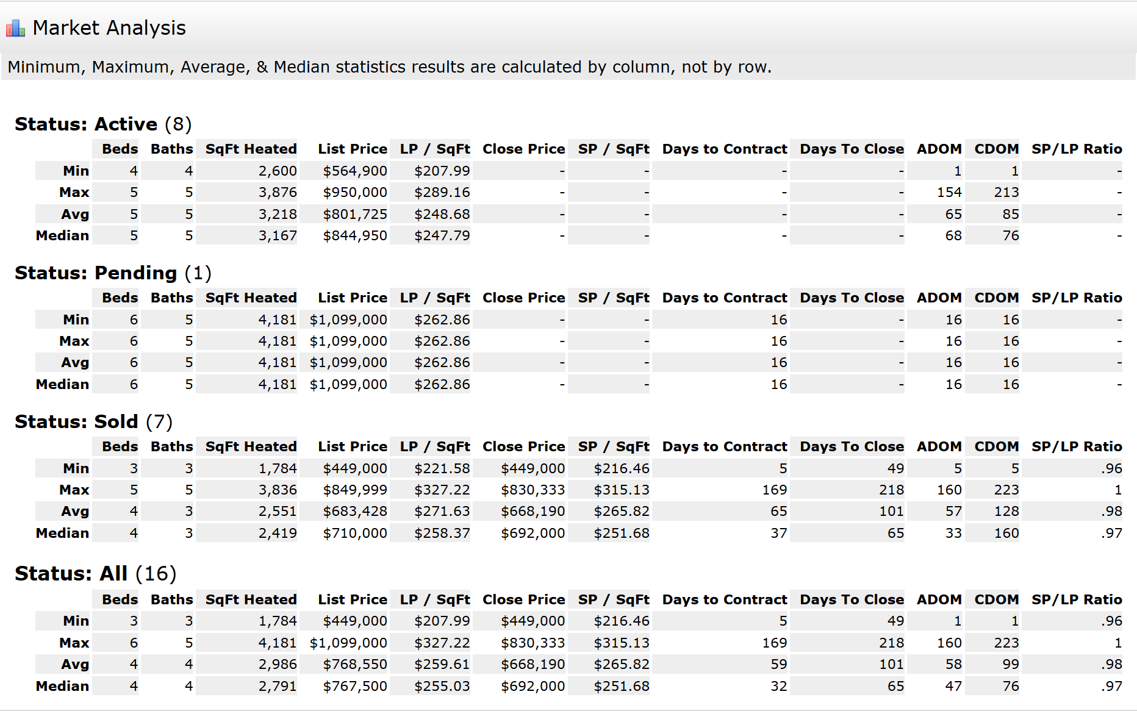This screenshot has width=1137, height=711.
Task: Click Sold median SqFt Heated 2,419
Action: pyautogui.click(x=278, y=534)
